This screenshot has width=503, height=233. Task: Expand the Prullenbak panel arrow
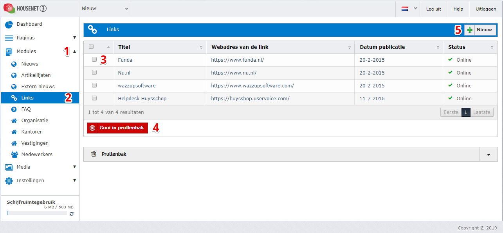489,154
